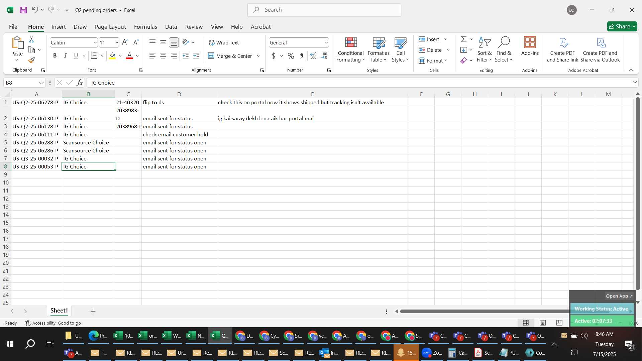The height and width of the screenshot is (361, 642).
Task: Open the Acrobat tab
Action: 261,27
